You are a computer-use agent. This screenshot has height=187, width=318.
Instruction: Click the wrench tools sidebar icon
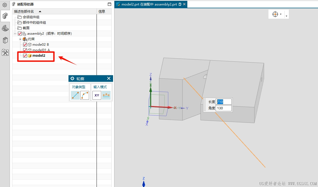pos(5,52)
